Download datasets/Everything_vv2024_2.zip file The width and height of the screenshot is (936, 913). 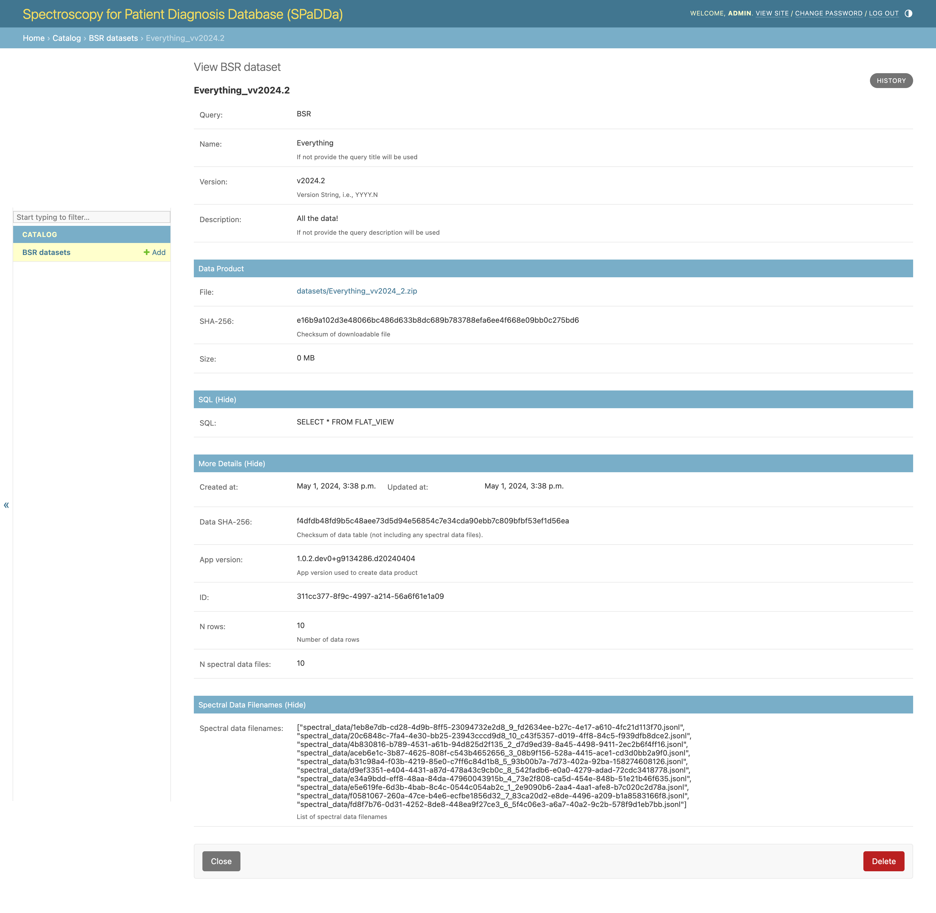357,291
